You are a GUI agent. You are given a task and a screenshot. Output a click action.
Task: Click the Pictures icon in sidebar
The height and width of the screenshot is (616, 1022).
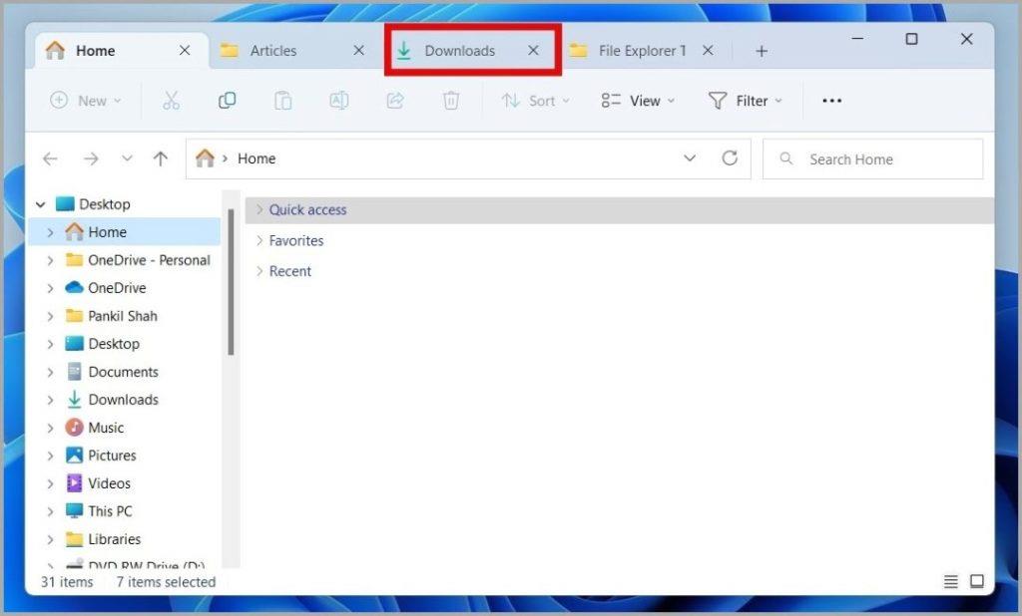74,456
